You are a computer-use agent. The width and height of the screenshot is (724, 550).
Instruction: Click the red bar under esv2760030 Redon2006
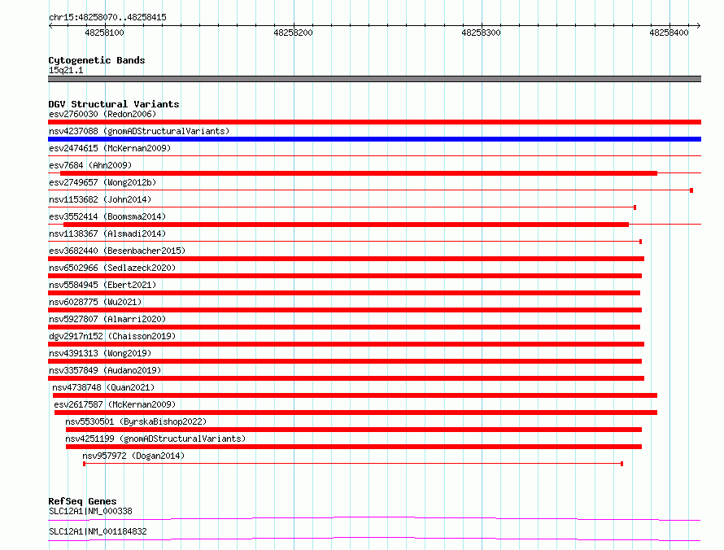point(374,122)
